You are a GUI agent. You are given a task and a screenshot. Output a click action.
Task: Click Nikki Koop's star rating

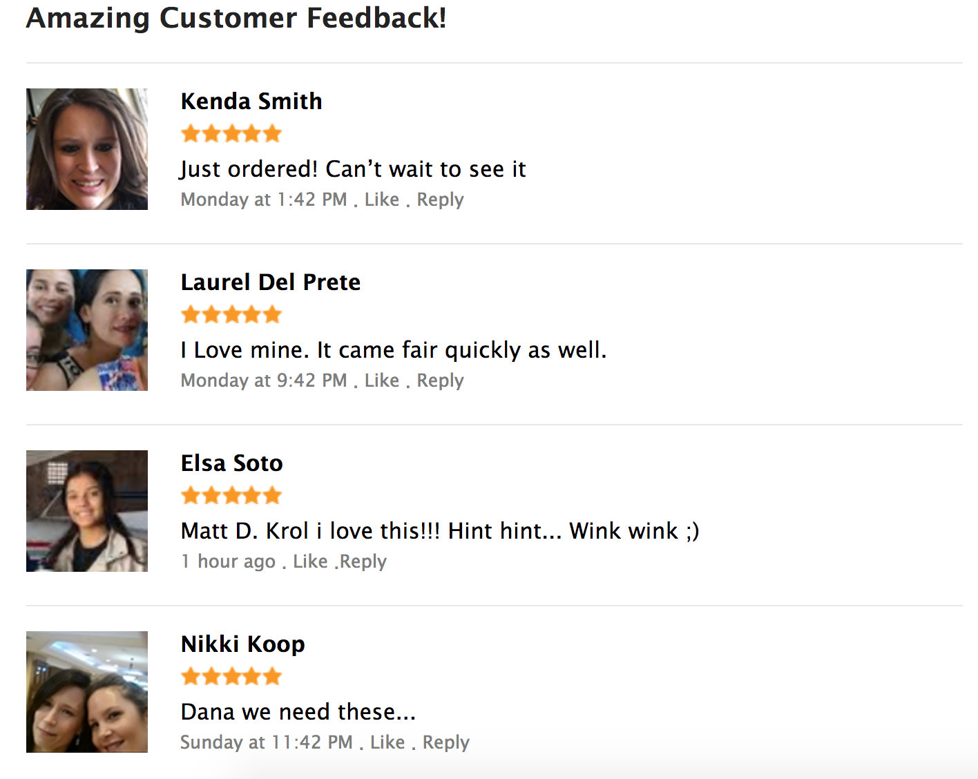click(x=231, y=677)
